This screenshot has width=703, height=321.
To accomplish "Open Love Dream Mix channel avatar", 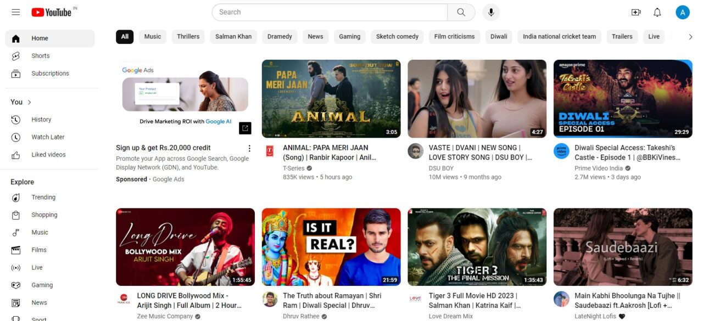I will 415,300.
